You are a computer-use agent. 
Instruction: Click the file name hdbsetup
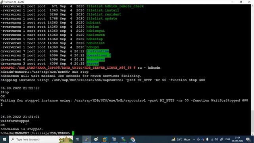point(94,39)
